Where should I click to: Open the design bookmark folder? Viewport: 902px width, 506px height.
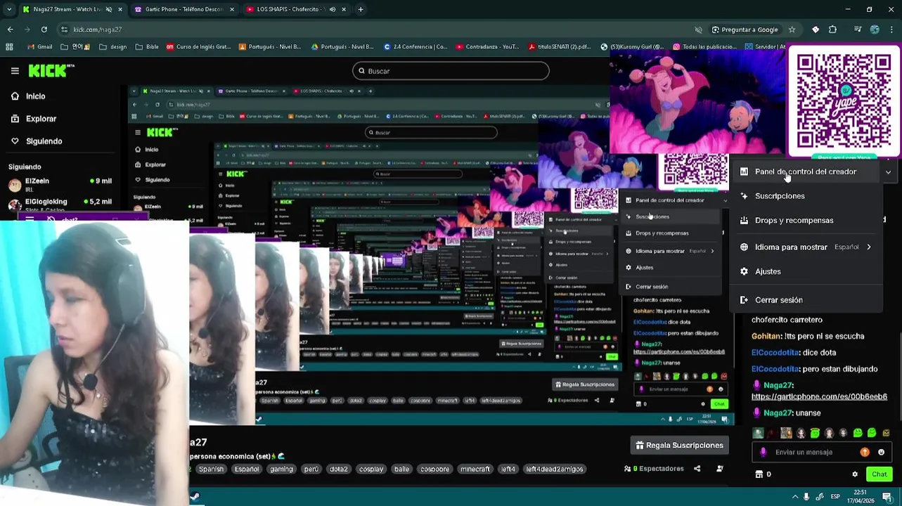point(113,47)
